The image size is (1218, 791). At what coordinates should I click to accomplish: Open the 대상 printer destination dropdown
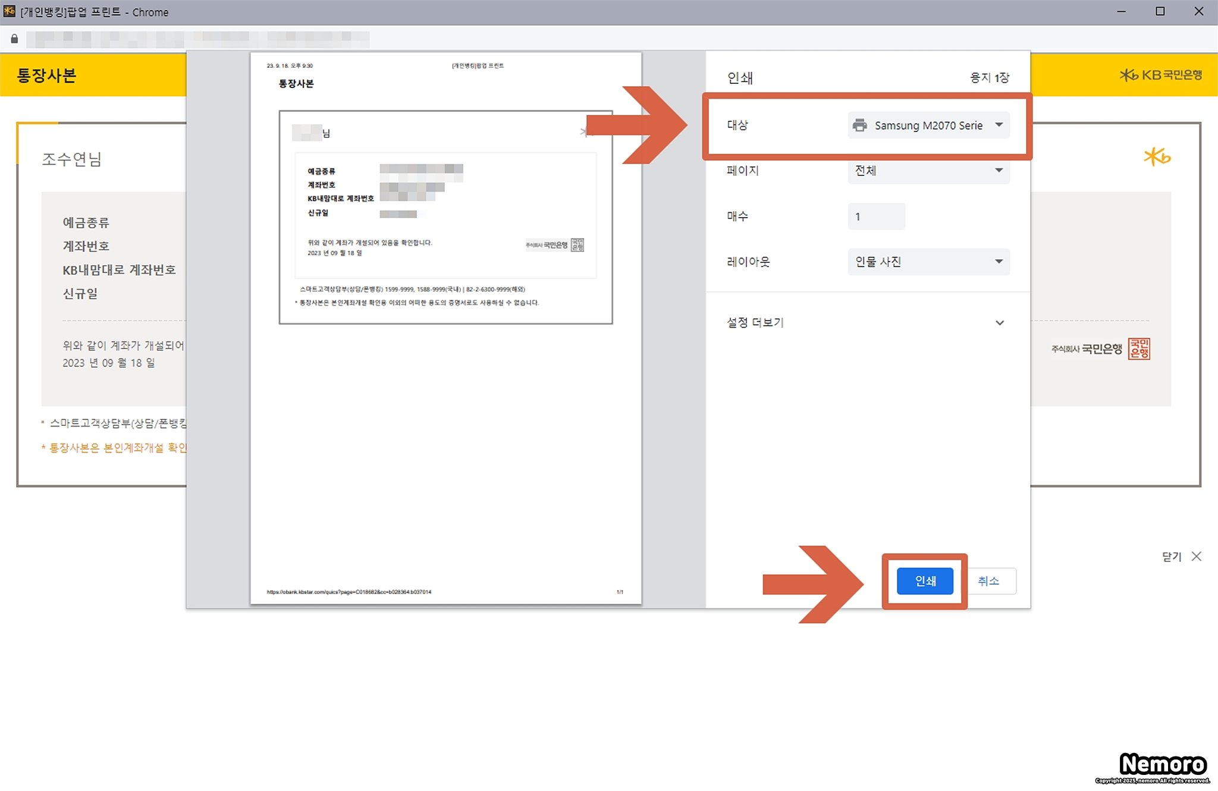(x=928, y=125)
